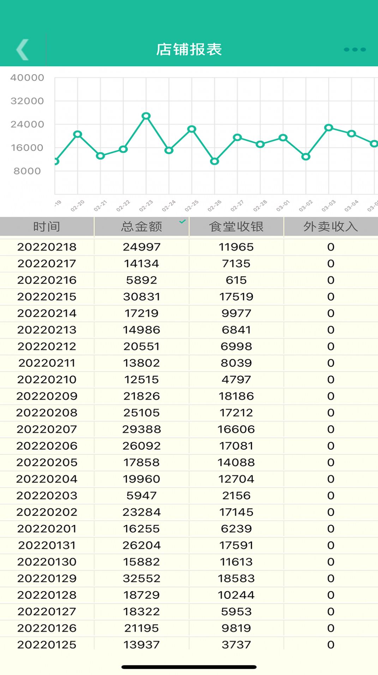Select total amount 30831 cell
Screen dimensions: 378x675
pos(142,297)
